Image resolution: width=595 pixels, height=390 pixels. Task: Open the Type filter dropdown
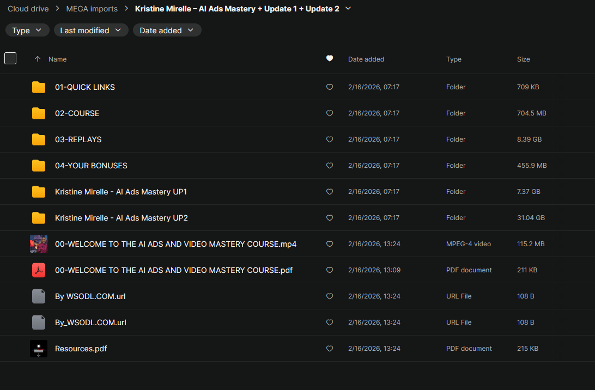point(27,31)
